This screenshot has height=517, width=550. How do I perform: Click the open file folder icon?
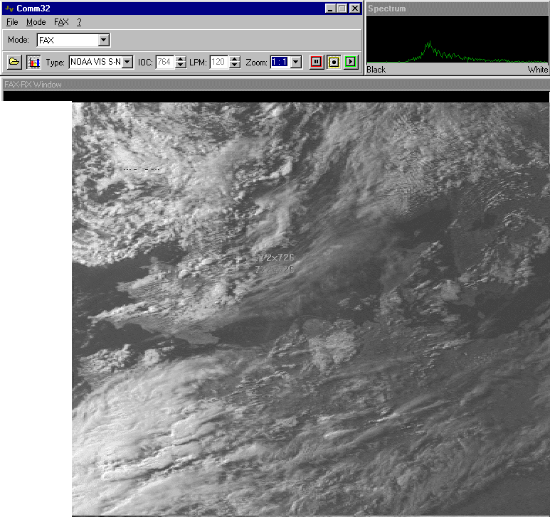click(x=14, y=63)
